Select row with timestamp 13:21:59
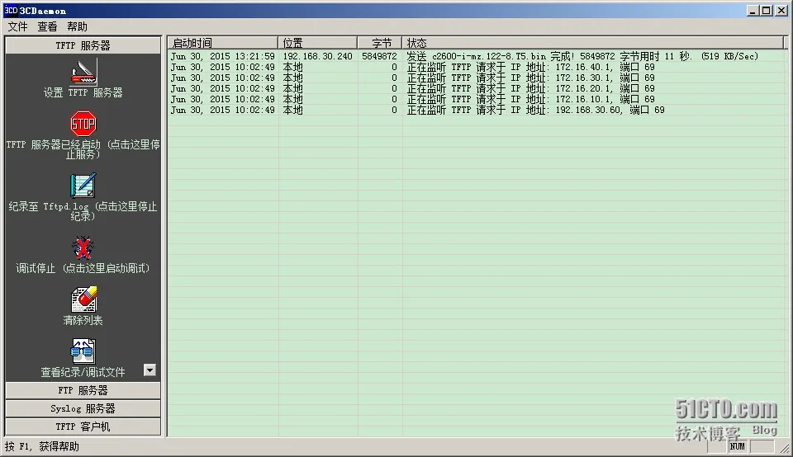 click(477, 56)
